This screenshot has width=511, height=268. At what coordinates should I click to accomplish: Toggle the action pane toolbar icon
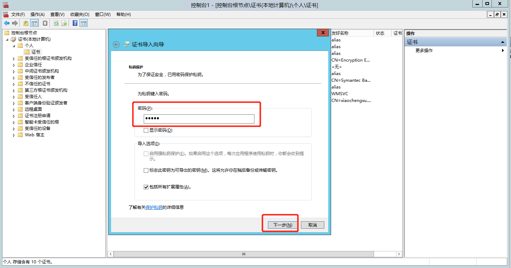pyautogui.click(x=84, y=23)
